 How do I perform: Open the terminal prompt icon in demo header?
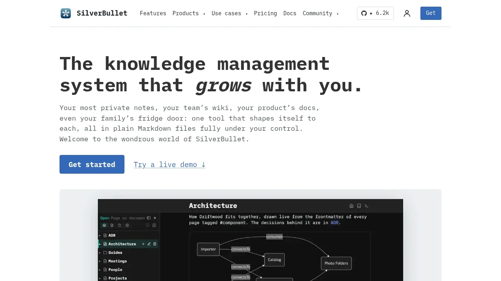point(366,206)
